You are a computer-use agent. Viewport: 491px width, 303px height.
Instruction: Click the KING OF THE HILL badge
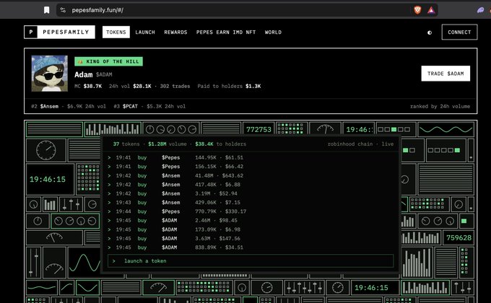tap(108, 61)
